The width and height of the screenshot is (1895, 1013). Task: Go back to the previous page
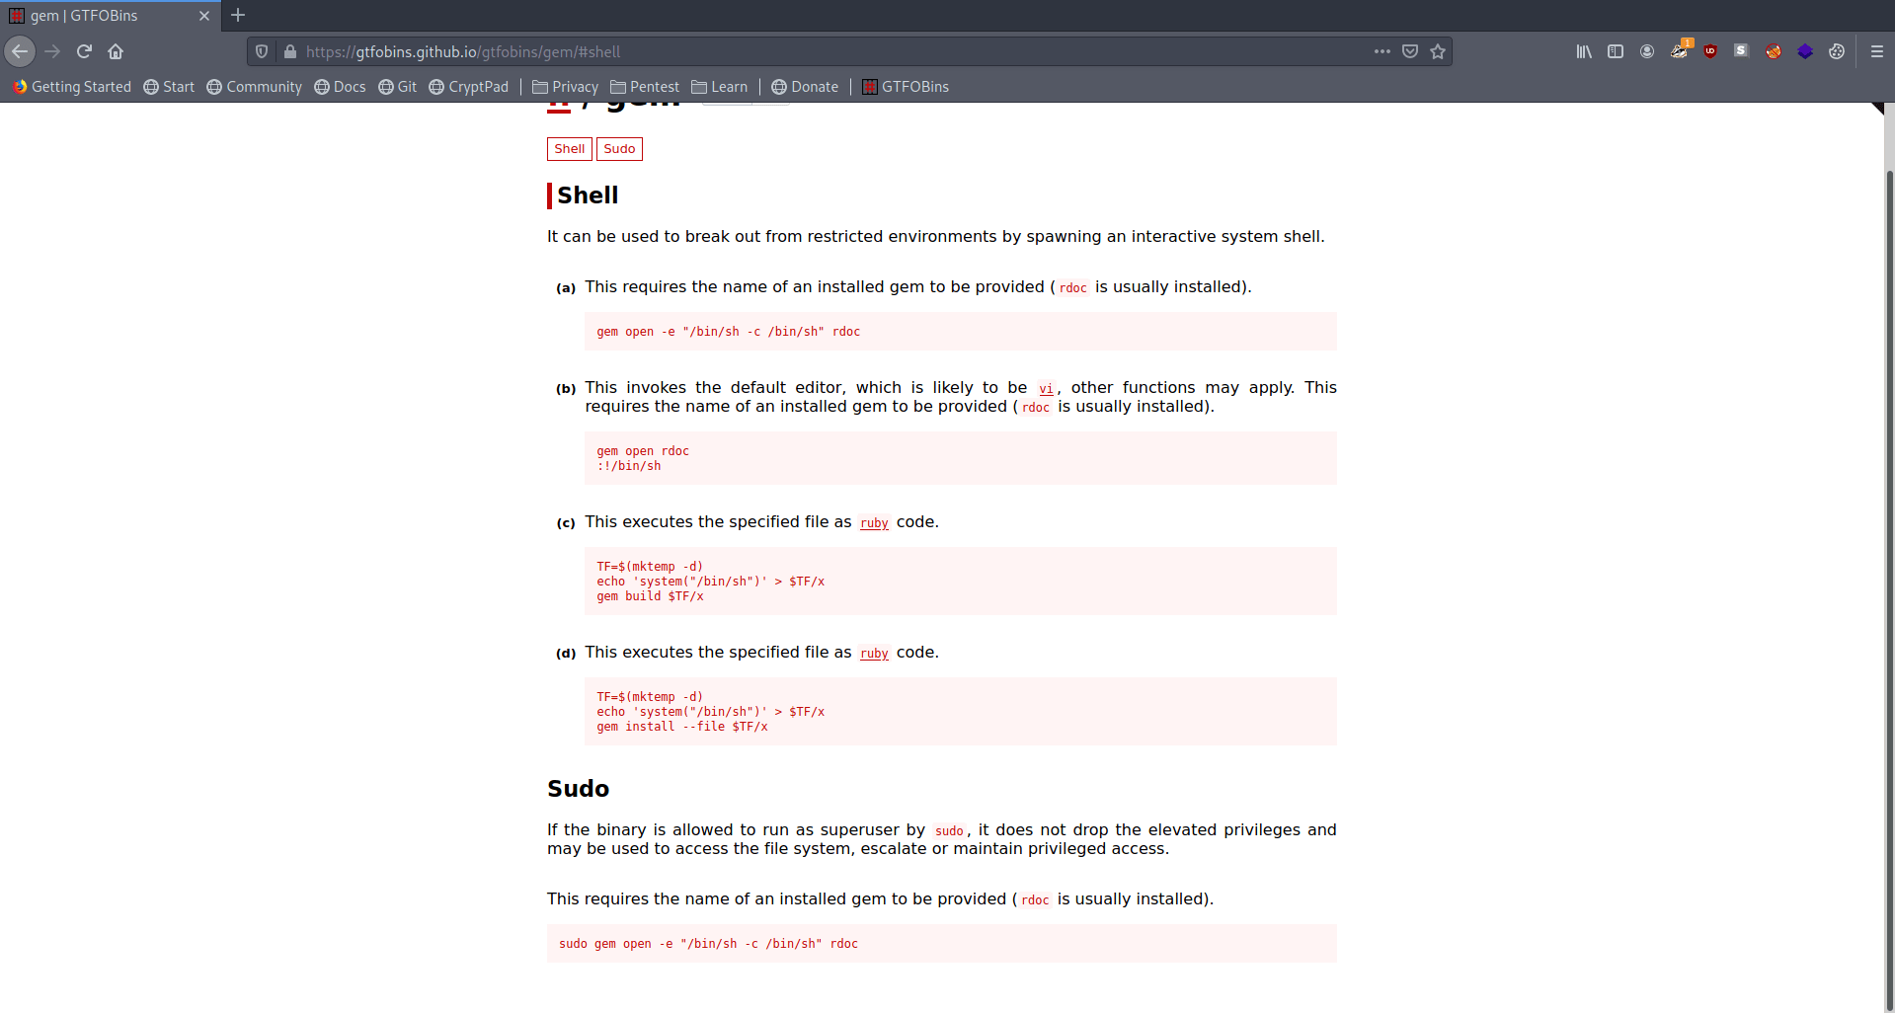(x=20, y=51)
